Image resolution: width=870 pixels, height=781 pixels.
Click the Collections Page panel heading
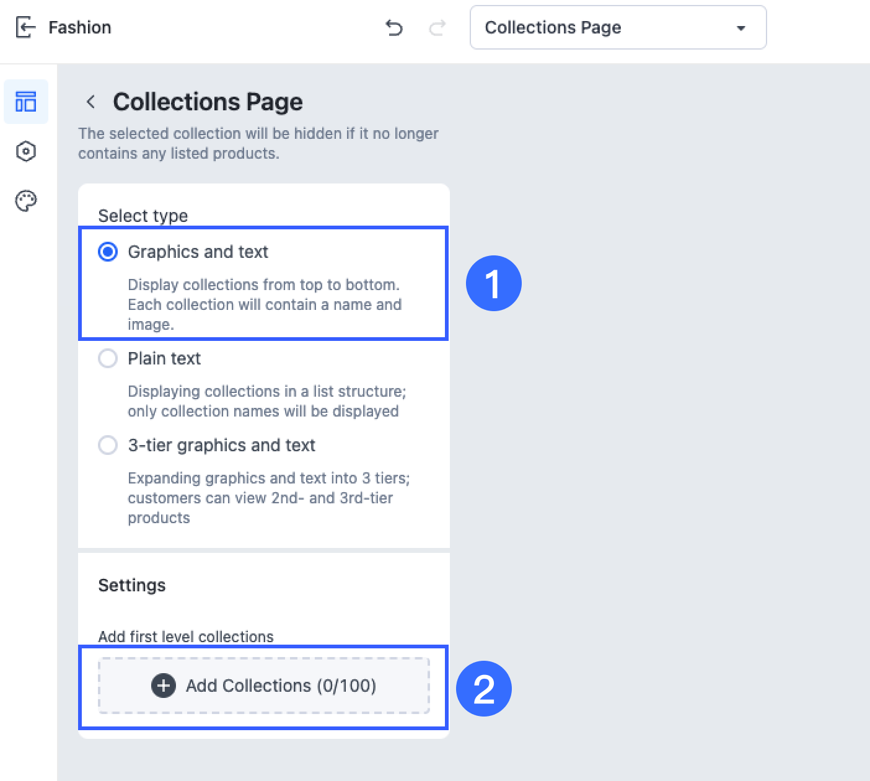click(208, 102)
